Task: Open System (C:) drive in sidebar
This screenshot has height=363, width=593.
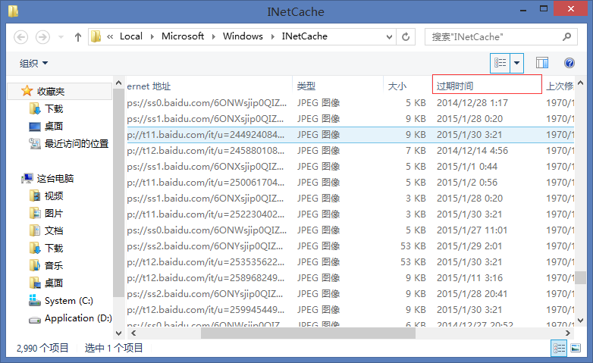Action: pyautogui.click(x=68, y=301)
